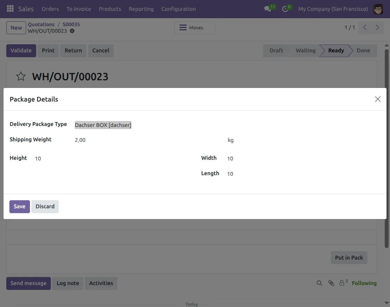Go to next record arrow
The width and height of the screenshot is (390, 307).
[377, 28]
